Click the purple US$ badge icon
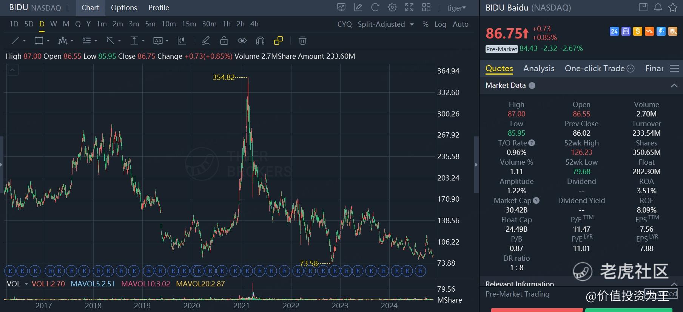Viewport: 683px width, 312px height. pos(626,31)
